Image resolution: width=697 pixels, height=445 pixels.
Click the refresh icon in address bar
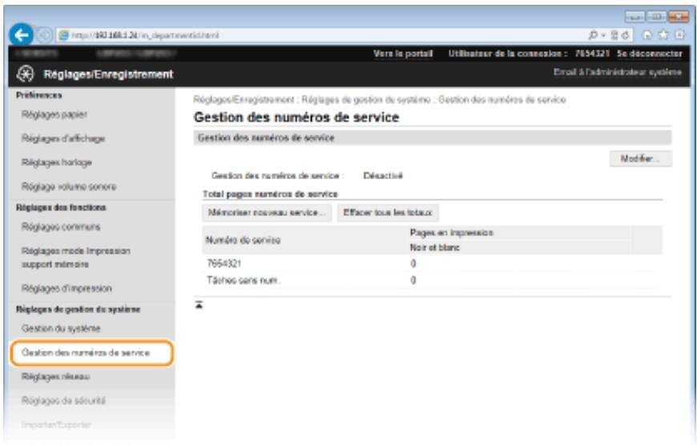pyautogui.click(x=626, y=35)
